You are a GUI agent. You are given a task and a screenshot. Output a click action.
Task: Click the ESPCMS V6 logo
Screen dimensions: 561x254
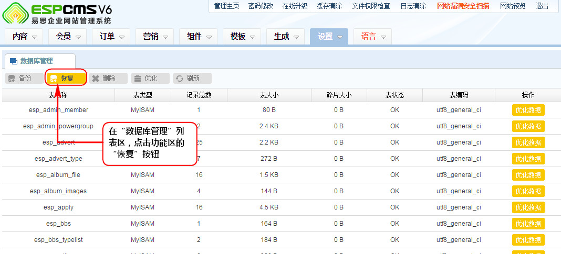click(58, 13)
